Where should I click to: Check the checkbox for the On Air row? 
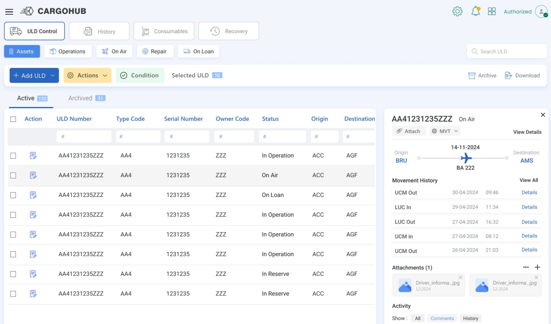coord(13,175)
